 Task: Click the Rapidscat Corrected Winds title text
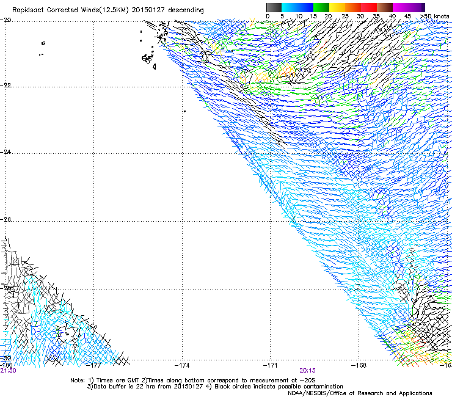click(108, 10)
